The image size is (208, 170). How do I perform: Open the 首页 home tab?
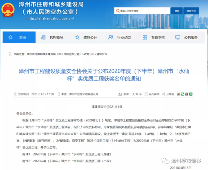pos(19,37)
